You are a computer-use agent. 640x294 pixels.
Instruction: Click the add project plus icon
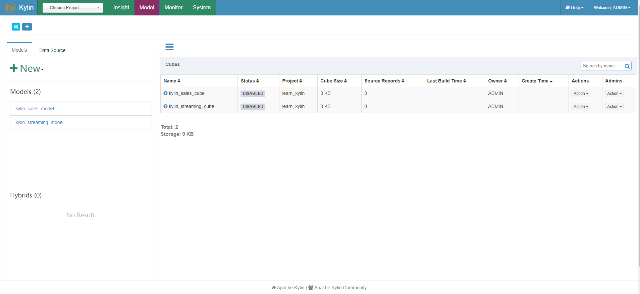point(27,27)
